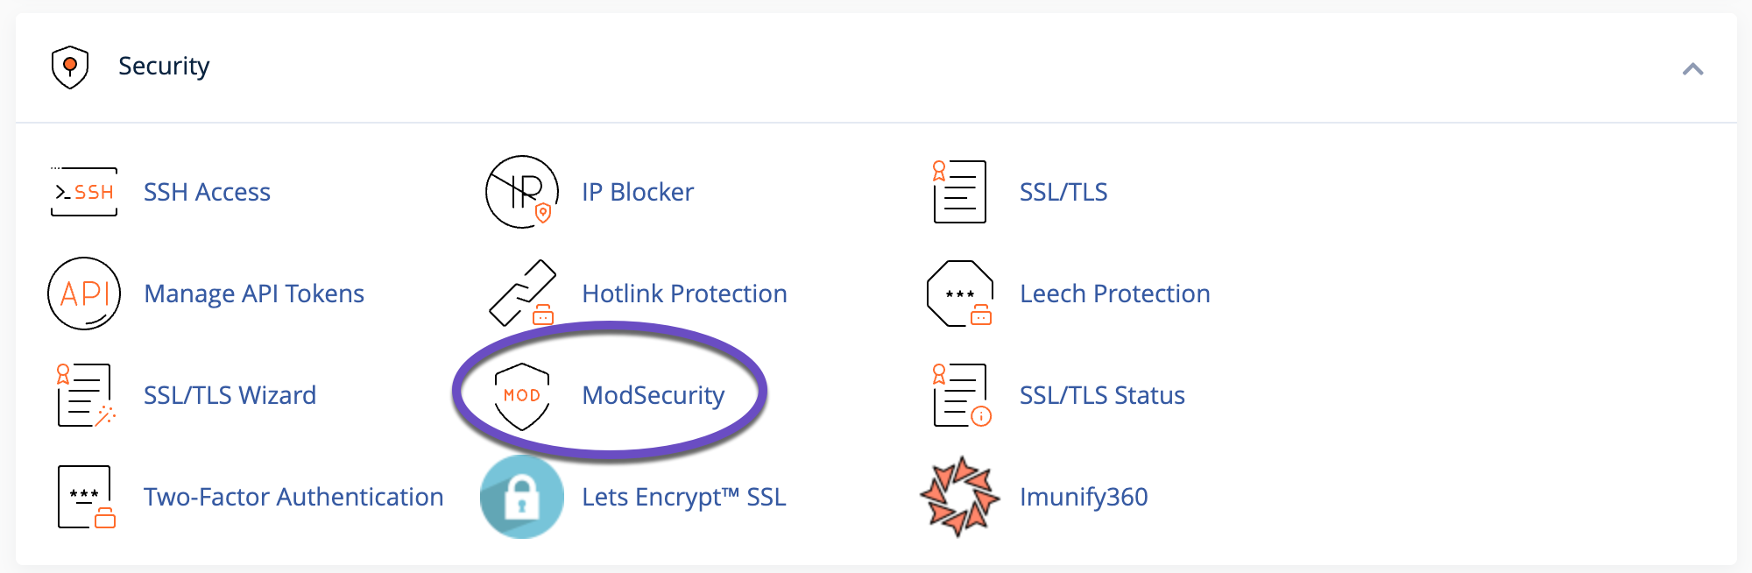Viewport: 1752px width, 573px height.
Task: Click the Lets Encrypt SSL padlock icon
Action: tap(520, 495)
